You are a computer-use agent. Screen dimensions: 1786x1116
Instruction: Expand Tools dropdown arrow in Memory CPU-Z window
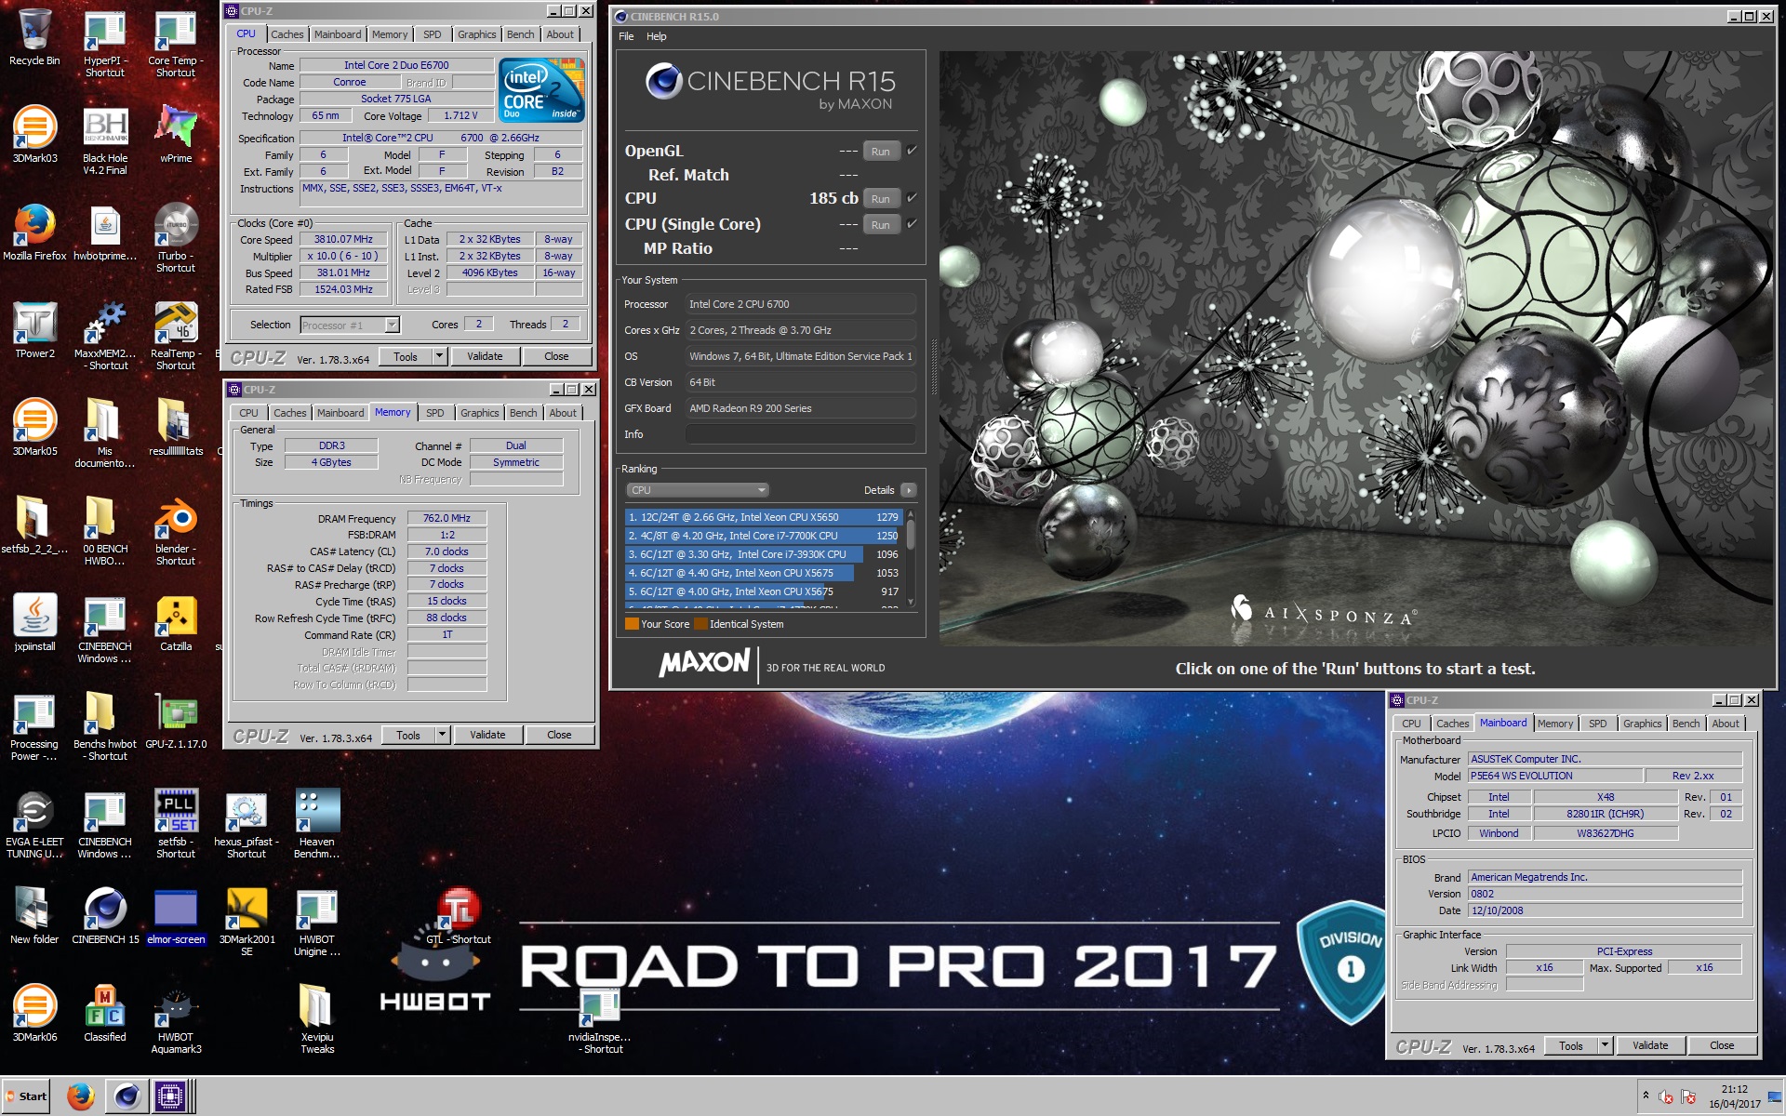442,735
